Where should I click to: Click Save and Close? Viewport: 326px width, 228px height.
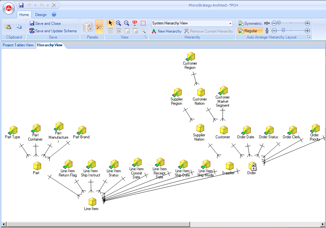tap(45, 23)
